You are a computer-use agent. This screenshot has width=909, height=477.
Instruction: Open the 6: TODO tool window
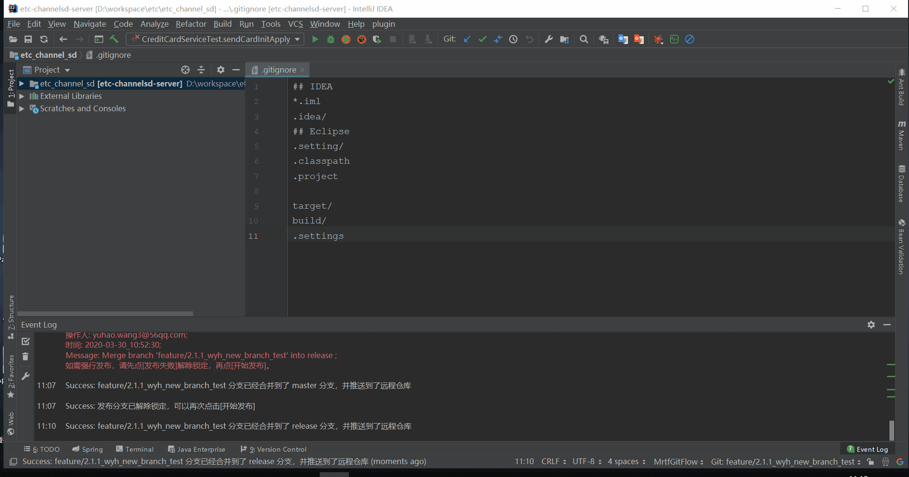click(x=42, y=449)
